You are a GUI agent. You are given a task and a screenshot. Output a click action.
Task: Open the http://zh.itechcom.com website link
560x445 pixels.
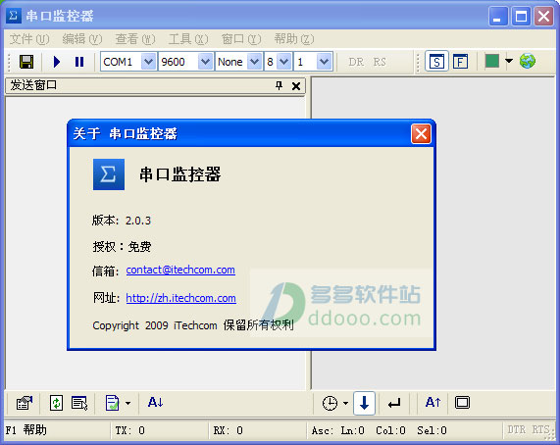pyautogui.click(x=180, y=298)
